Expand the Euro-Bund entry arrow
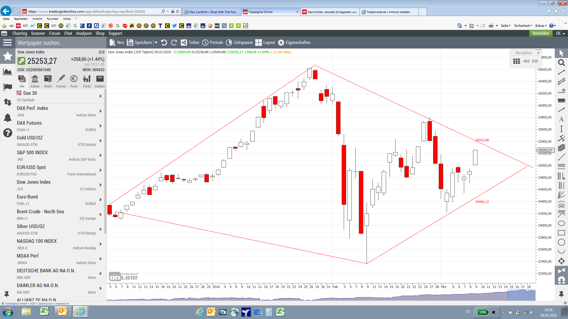 (101, 200)
